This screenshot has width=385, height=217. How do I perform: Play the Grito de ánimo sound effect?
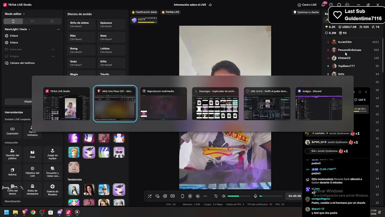[x=82, y=24]
